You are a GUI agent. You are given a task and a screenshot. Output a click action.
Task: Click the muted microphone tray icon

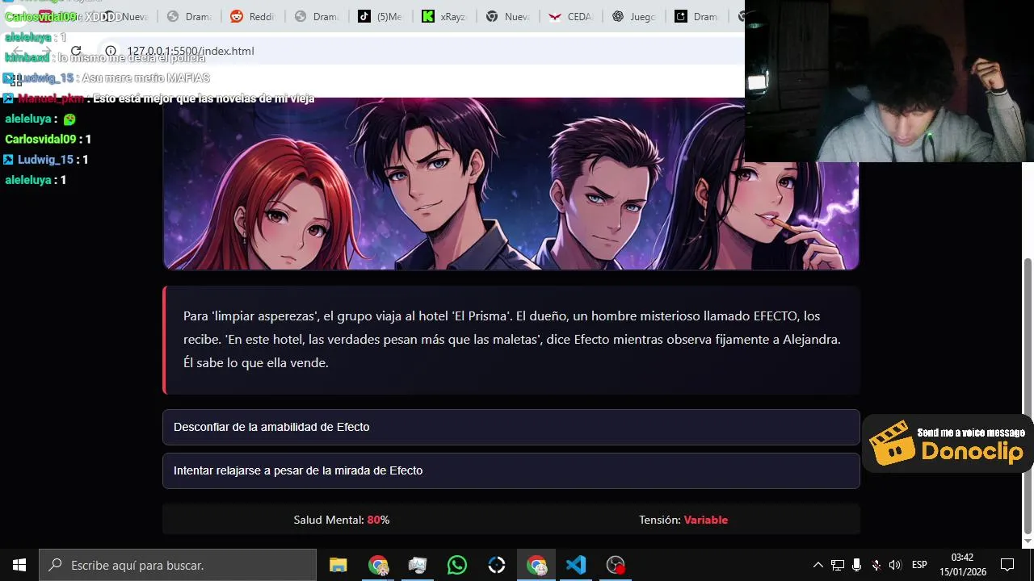[876, 565]
